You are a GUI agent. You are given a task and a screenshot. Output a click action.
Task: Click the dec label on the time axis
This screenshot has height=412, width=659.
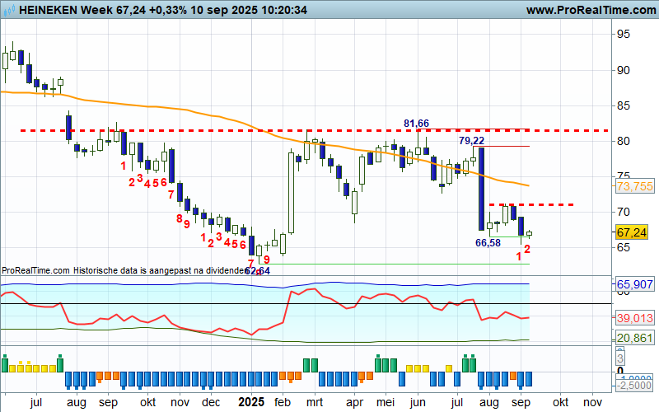[212, 403]
